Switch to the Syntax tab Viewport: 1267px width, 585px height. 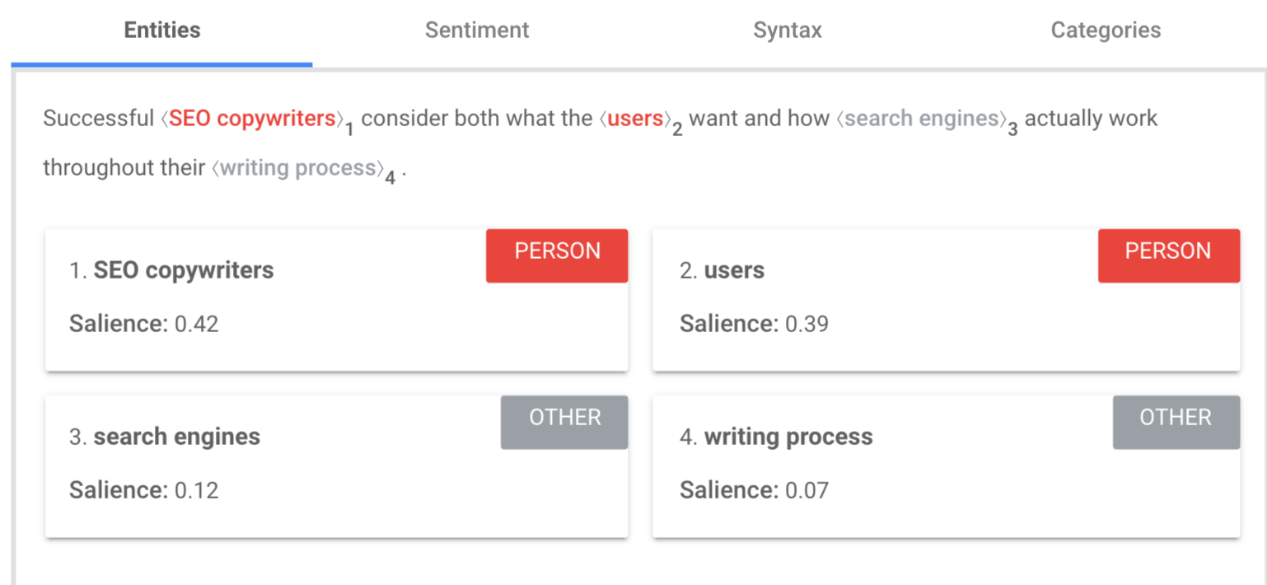tap(787, 30)
